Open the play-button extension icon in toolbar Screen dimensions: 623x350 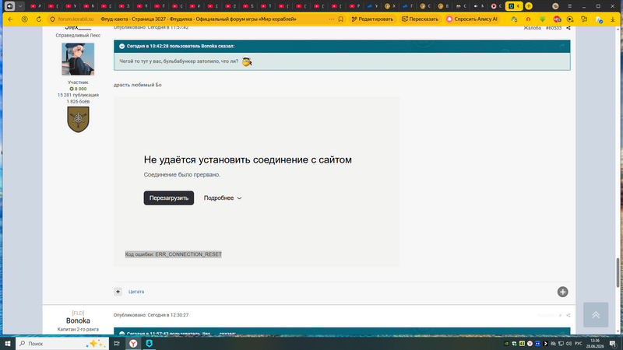(570, 19)
